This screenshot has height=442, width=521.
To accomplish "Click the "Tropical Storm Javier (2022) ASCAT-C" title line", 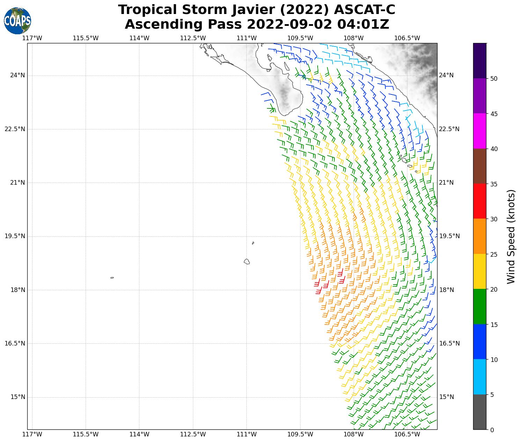I will click(256, 10).
